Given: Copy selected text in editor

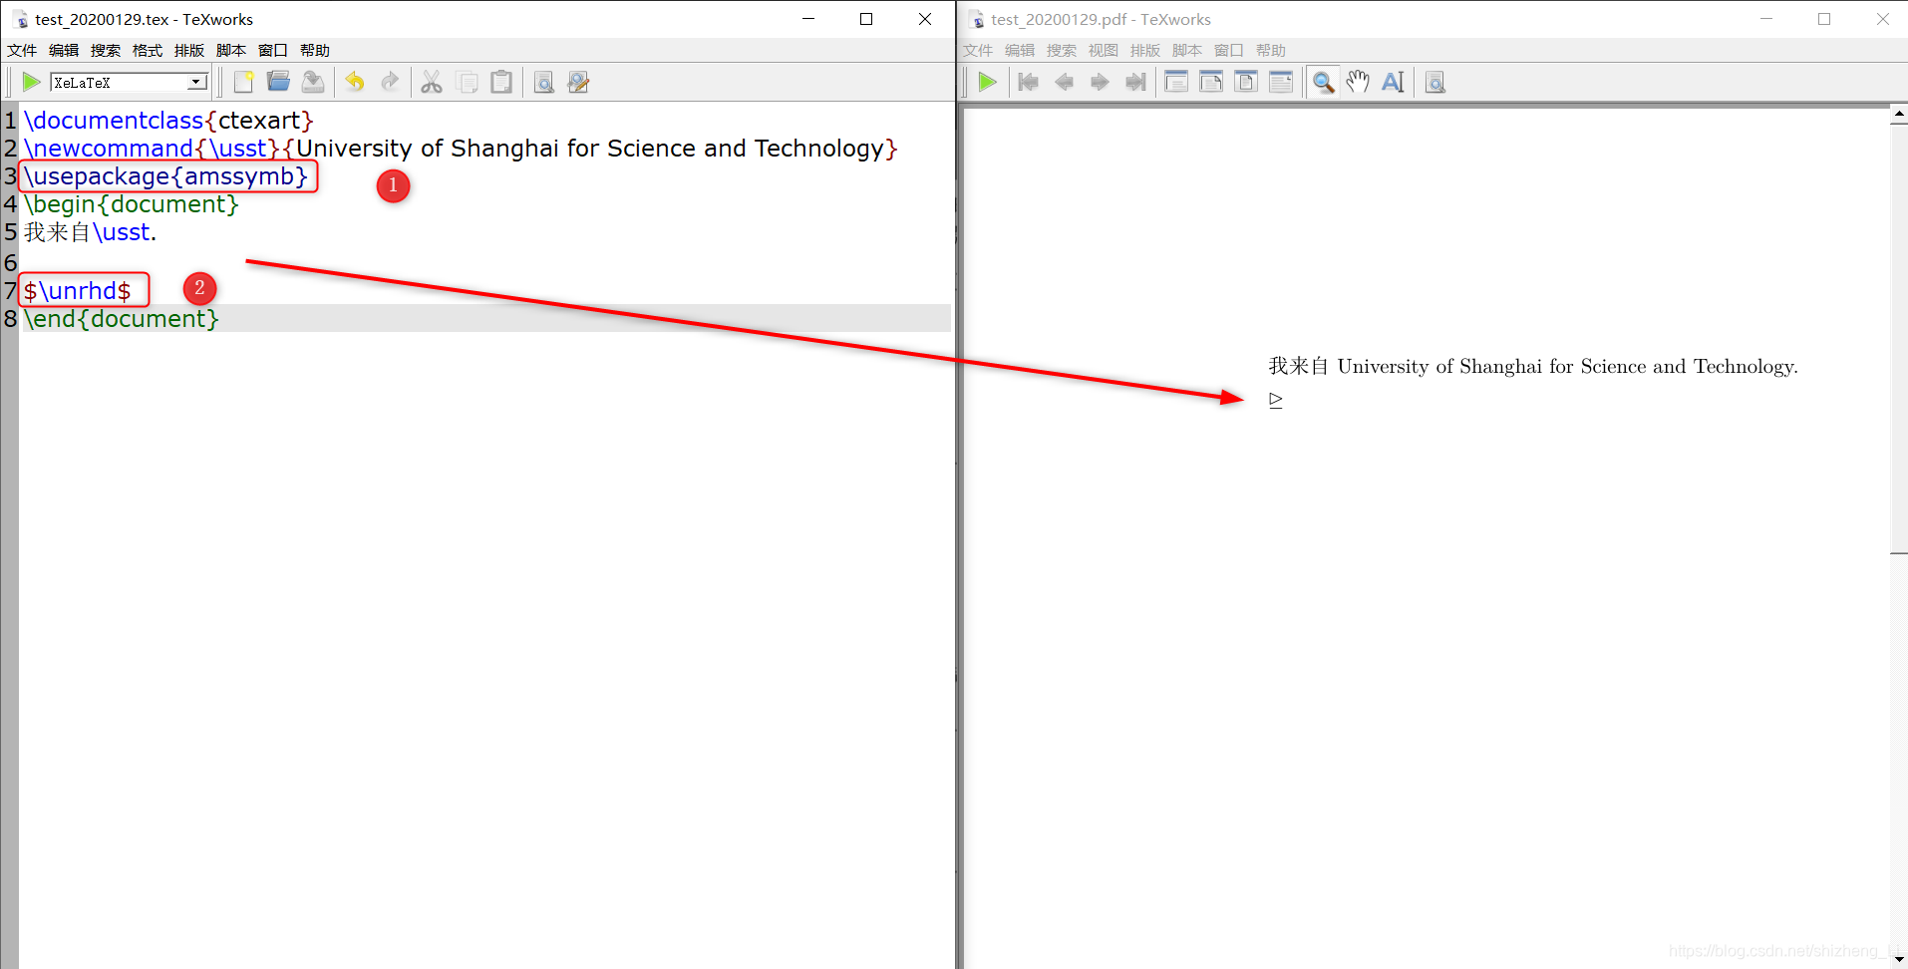Looking at the screenshot, I should 467,82.
